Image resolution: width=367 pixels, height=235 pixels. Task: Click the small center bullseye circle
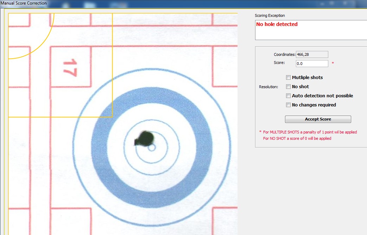click(152, 148)
